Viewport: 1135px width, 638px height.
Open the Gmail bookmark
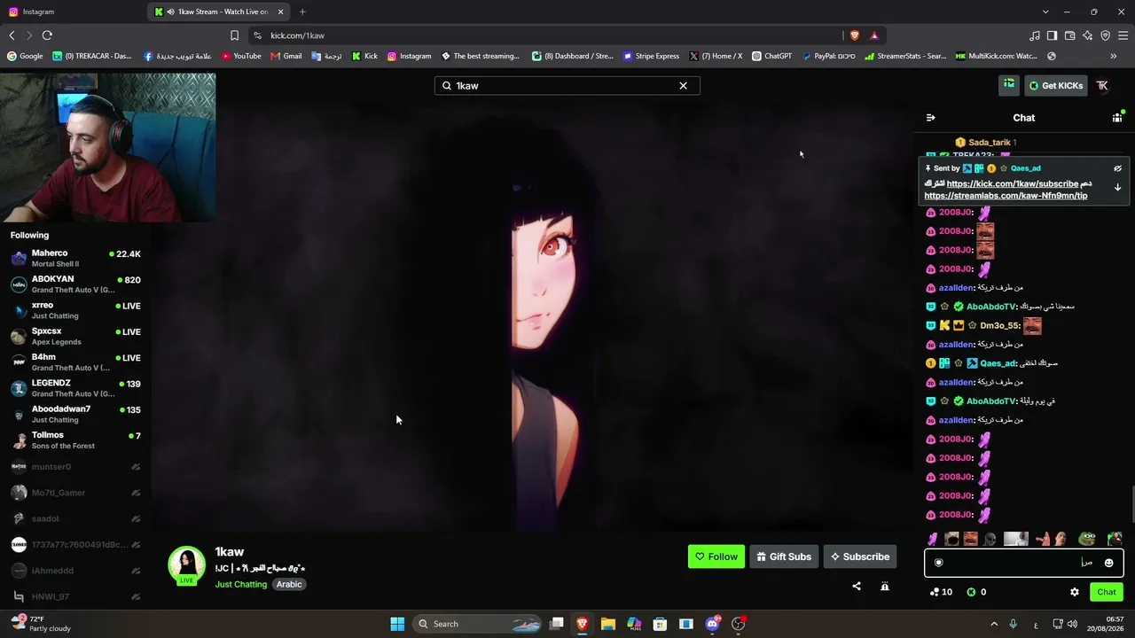(x=286, y=56)
